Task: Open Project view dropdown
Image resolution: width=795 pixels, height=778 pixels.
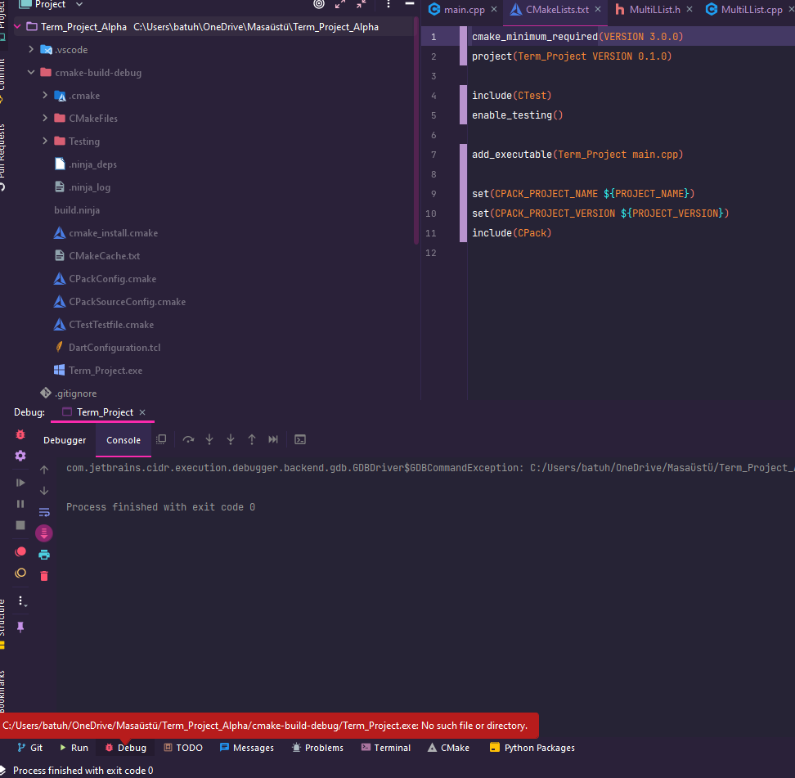Action: click(79, 4)
